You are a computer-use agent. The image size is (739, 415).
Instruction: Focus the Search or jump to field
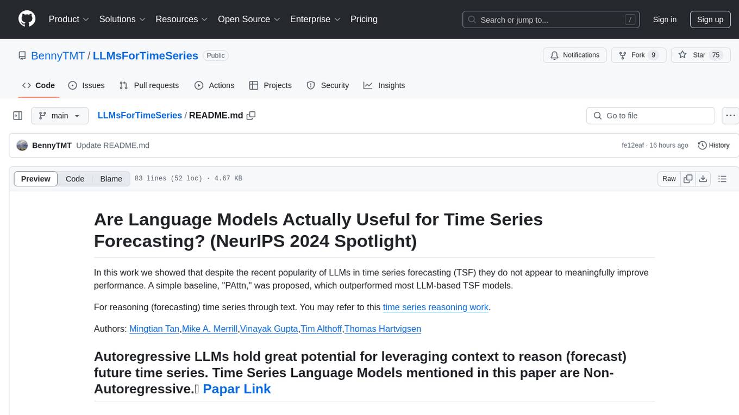pos(552,20)
